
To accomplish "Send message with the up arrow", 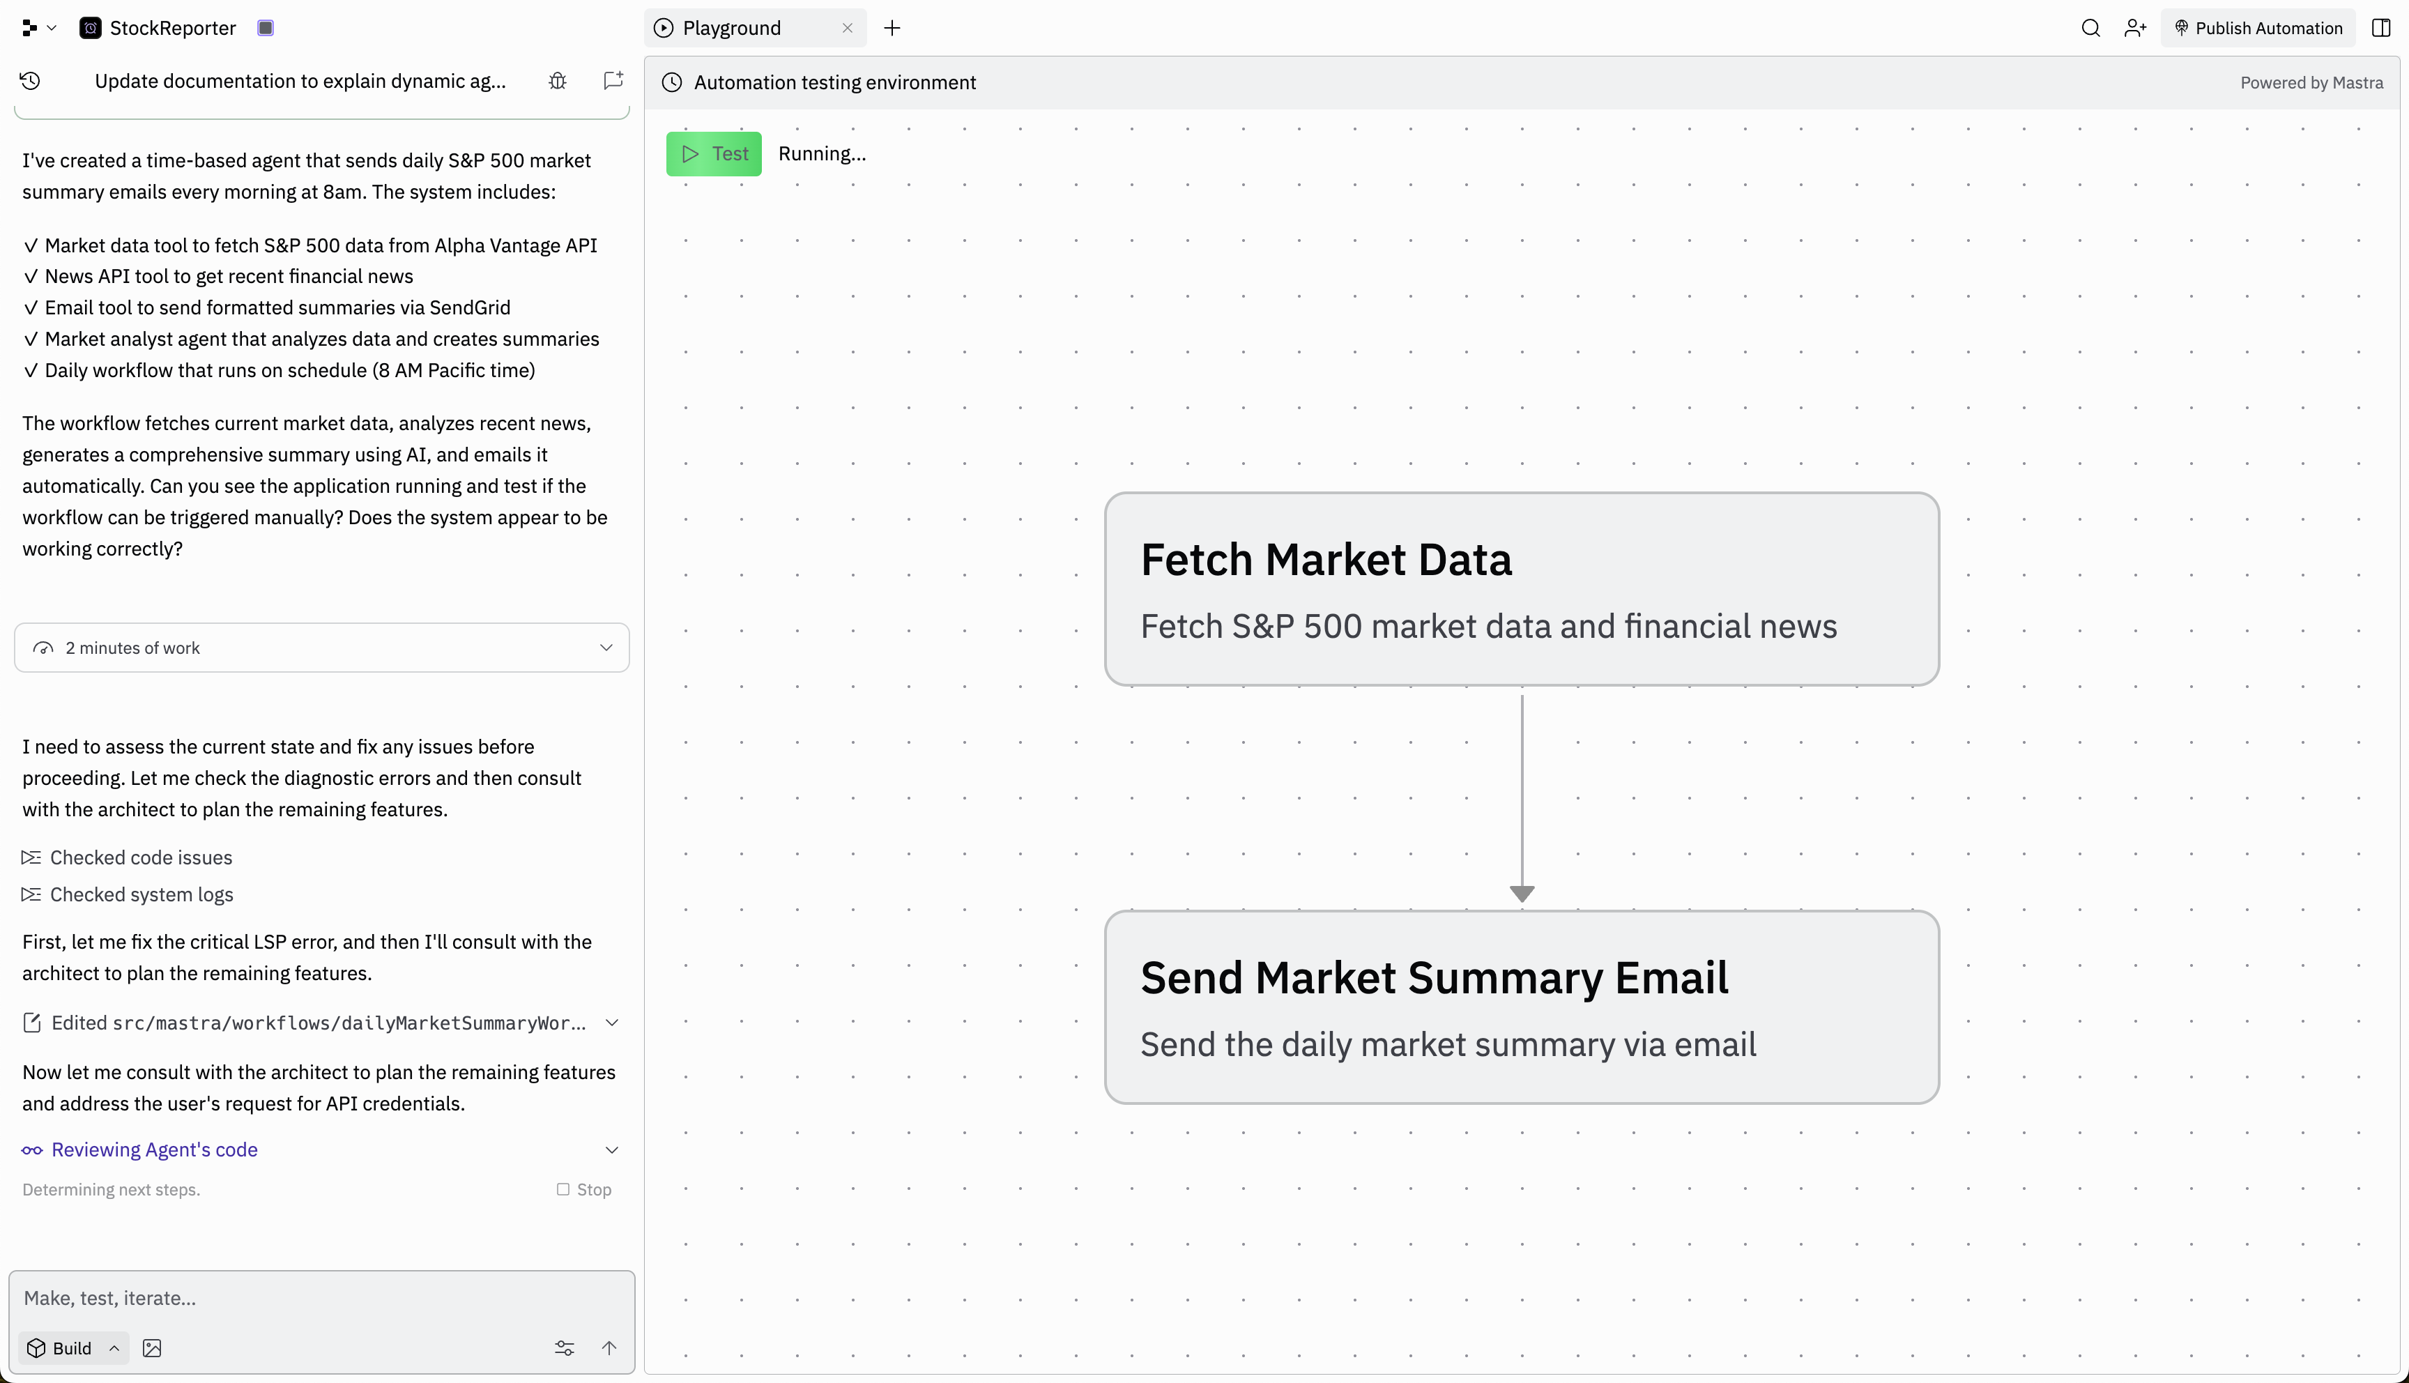I will pos(610,1348).
